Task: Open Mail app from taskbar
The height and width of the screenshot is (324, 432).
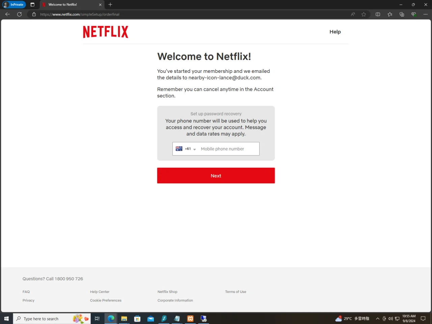Action: [151, 319]
